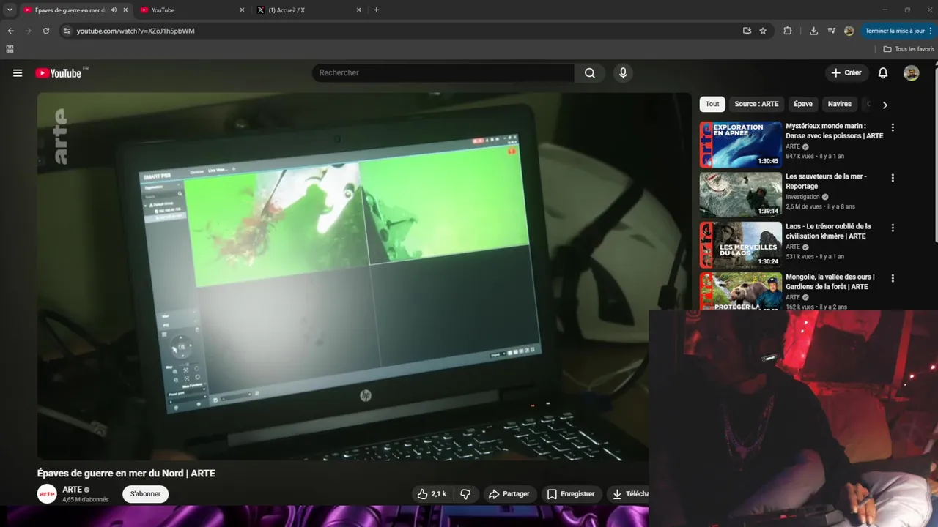Open the tab search dropdown arrow

point(10,10)
